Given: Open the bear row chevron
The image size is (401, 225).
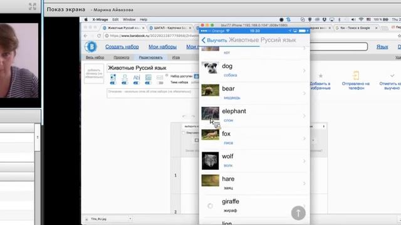Looking at the screenshot, I should coord(304,93).
